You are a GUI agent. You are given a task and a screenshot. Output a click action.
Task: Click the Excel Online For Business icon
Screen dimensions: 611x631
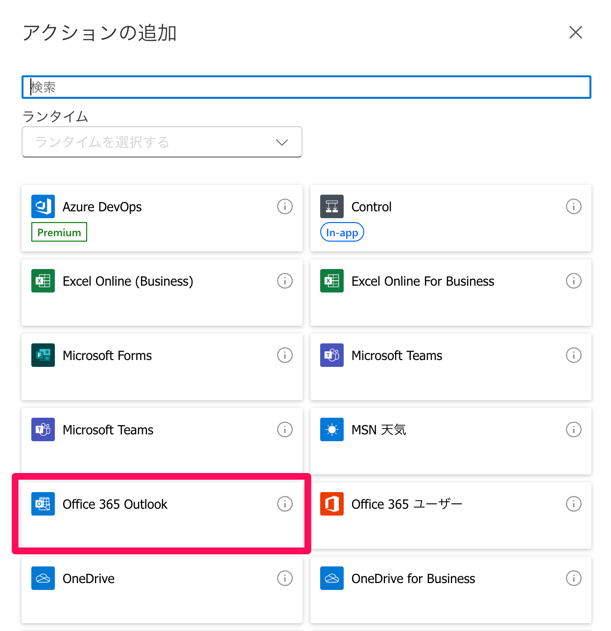tap(332, 281)
